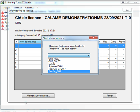Click the SQ instance warning icon

3,19
